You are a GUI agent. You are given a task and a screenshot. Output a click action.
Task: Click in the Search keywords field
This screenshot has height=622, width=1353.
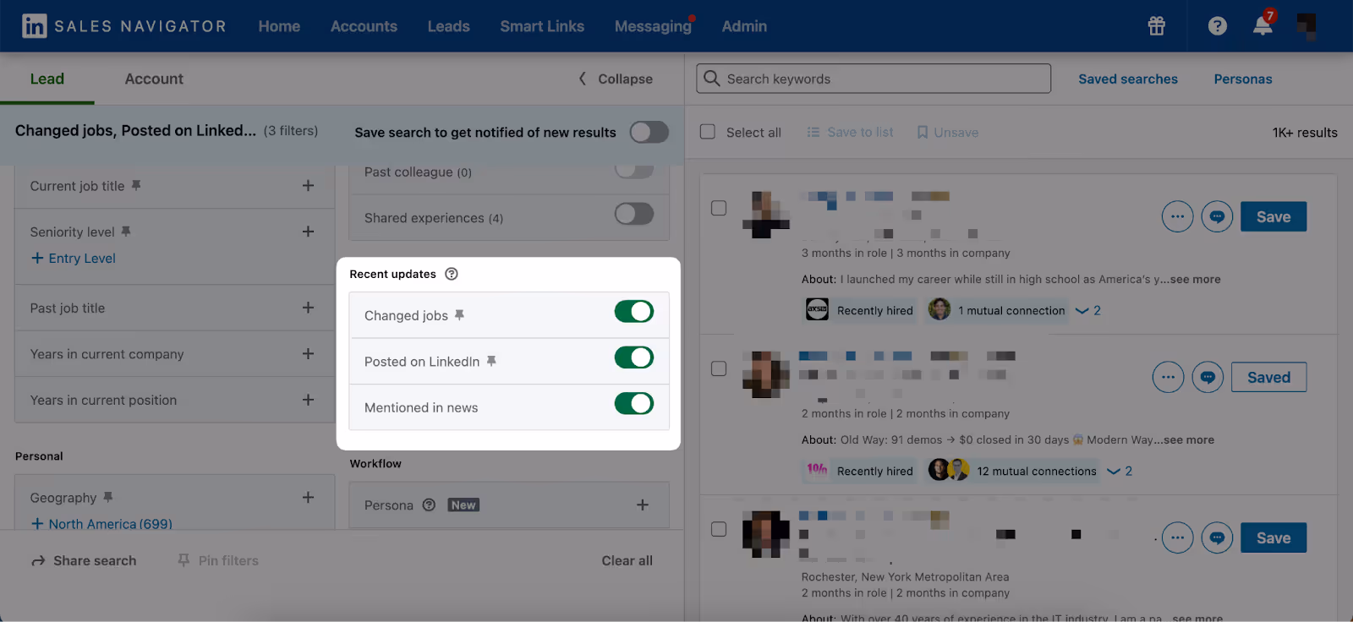[x=874, y=79]
